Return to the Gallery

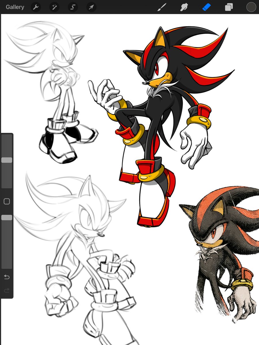(15, 7)
